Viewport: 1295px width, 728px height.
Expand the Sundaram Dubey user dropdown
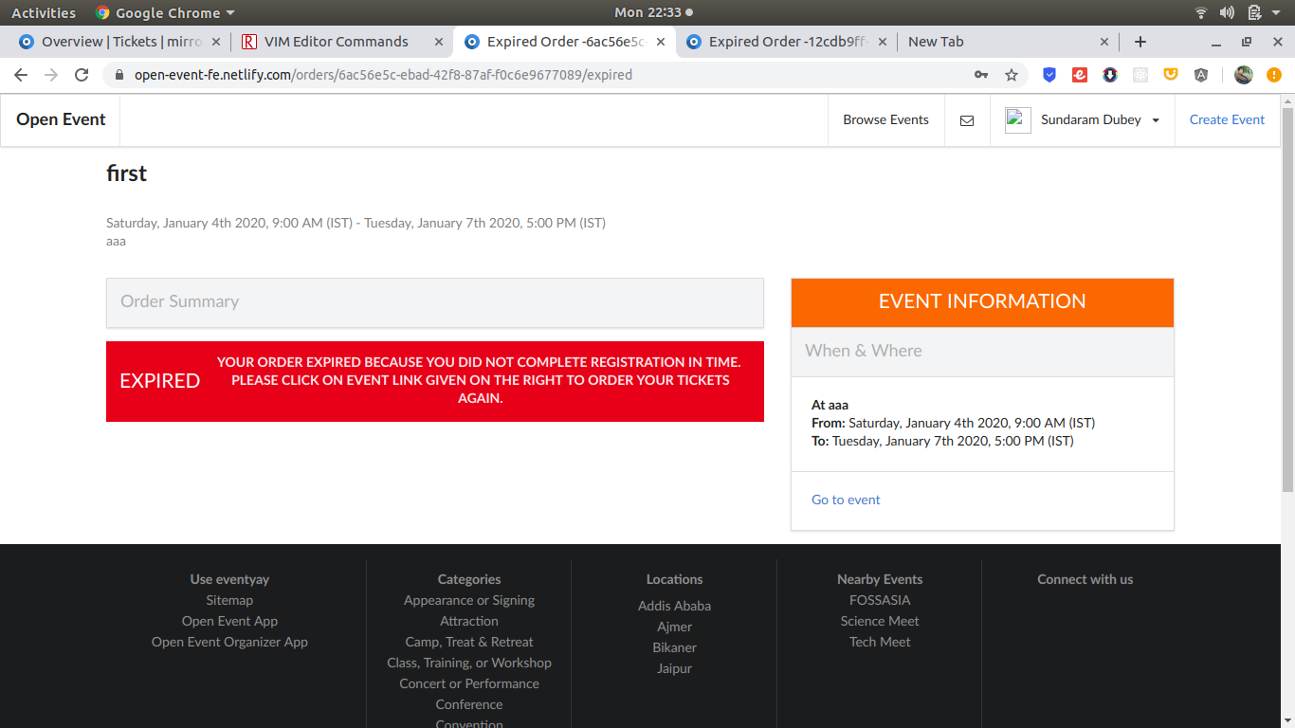tap(1156, 120)
